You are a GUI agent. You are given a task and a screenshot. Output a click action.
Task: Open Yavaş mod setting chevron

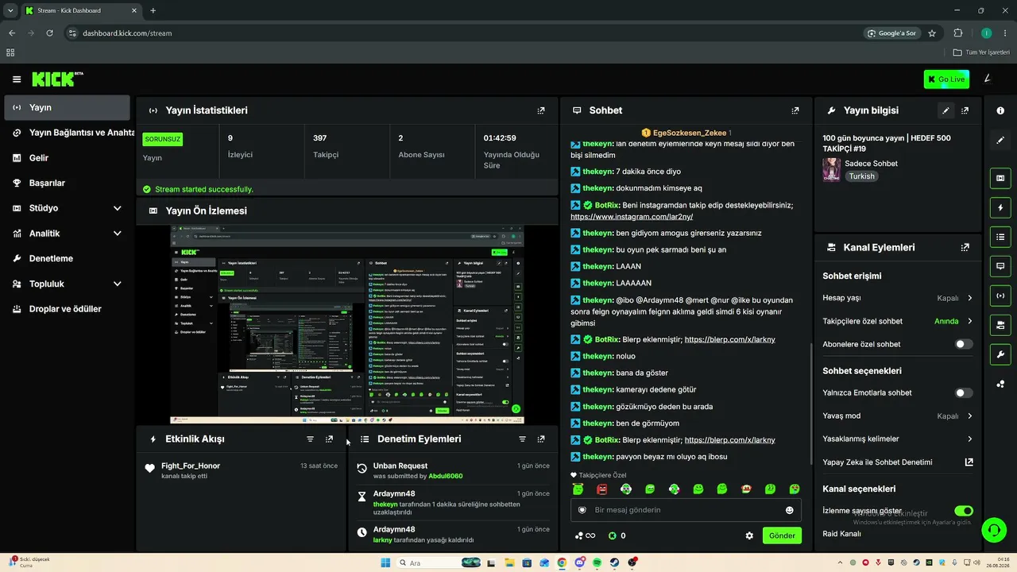click(970, 415)
